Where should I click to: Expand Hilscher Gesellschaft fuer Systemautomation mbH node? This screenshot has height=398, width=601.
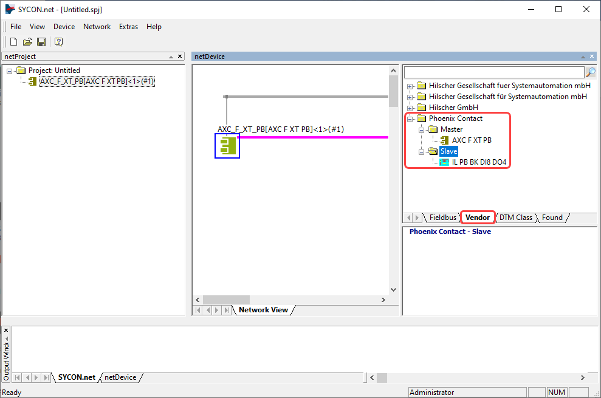coord(410,86)
